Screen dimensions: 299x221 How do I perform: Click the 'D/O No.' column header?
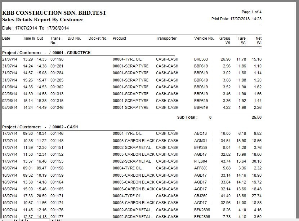[74, 38]
